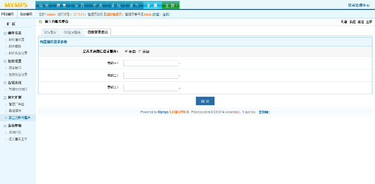Image resolution: width=375 pixels, height=184 pixels.
Task: Open the 分类 top menu
Action: click(98, 5)
